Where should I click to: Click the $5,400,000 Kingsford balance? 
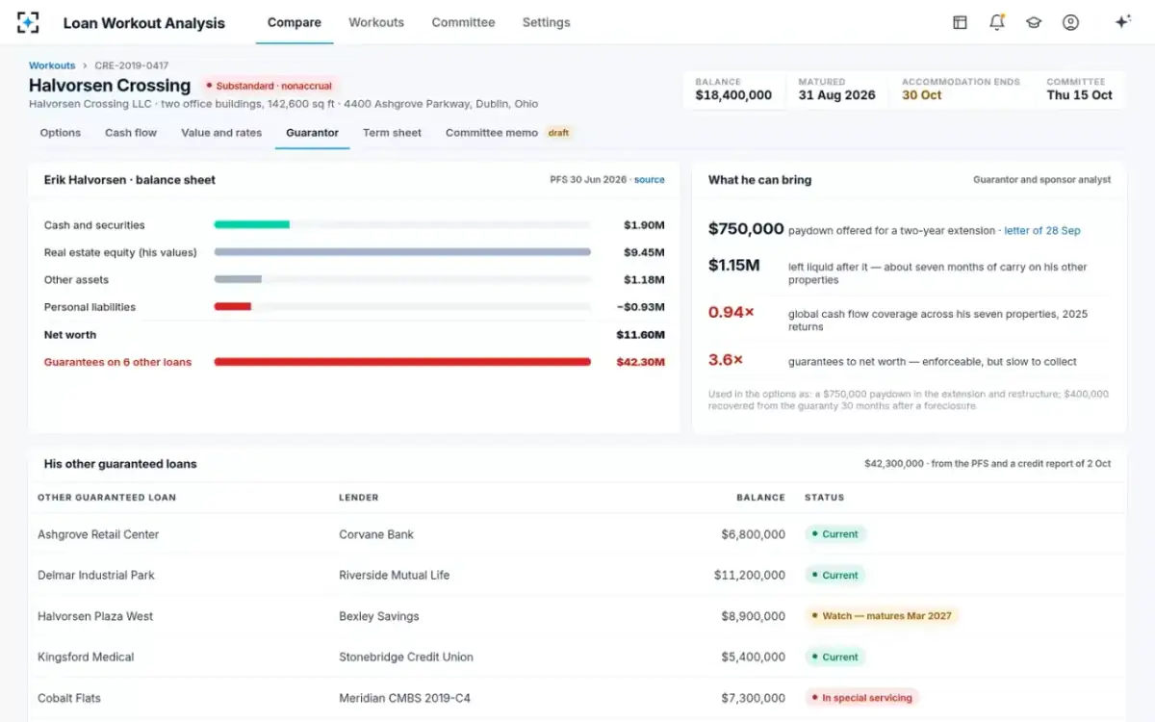click(x=753, y=657)
